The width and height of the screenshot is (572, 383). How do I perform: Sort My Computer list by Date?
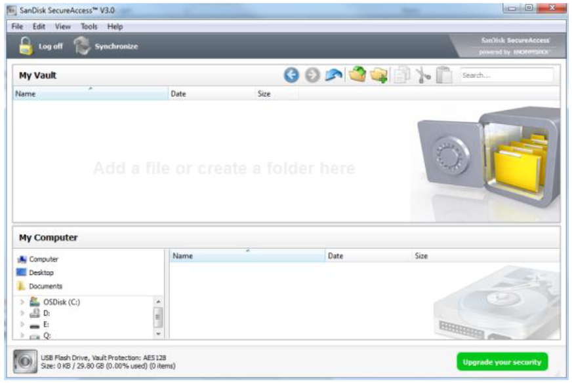[369, 255]
